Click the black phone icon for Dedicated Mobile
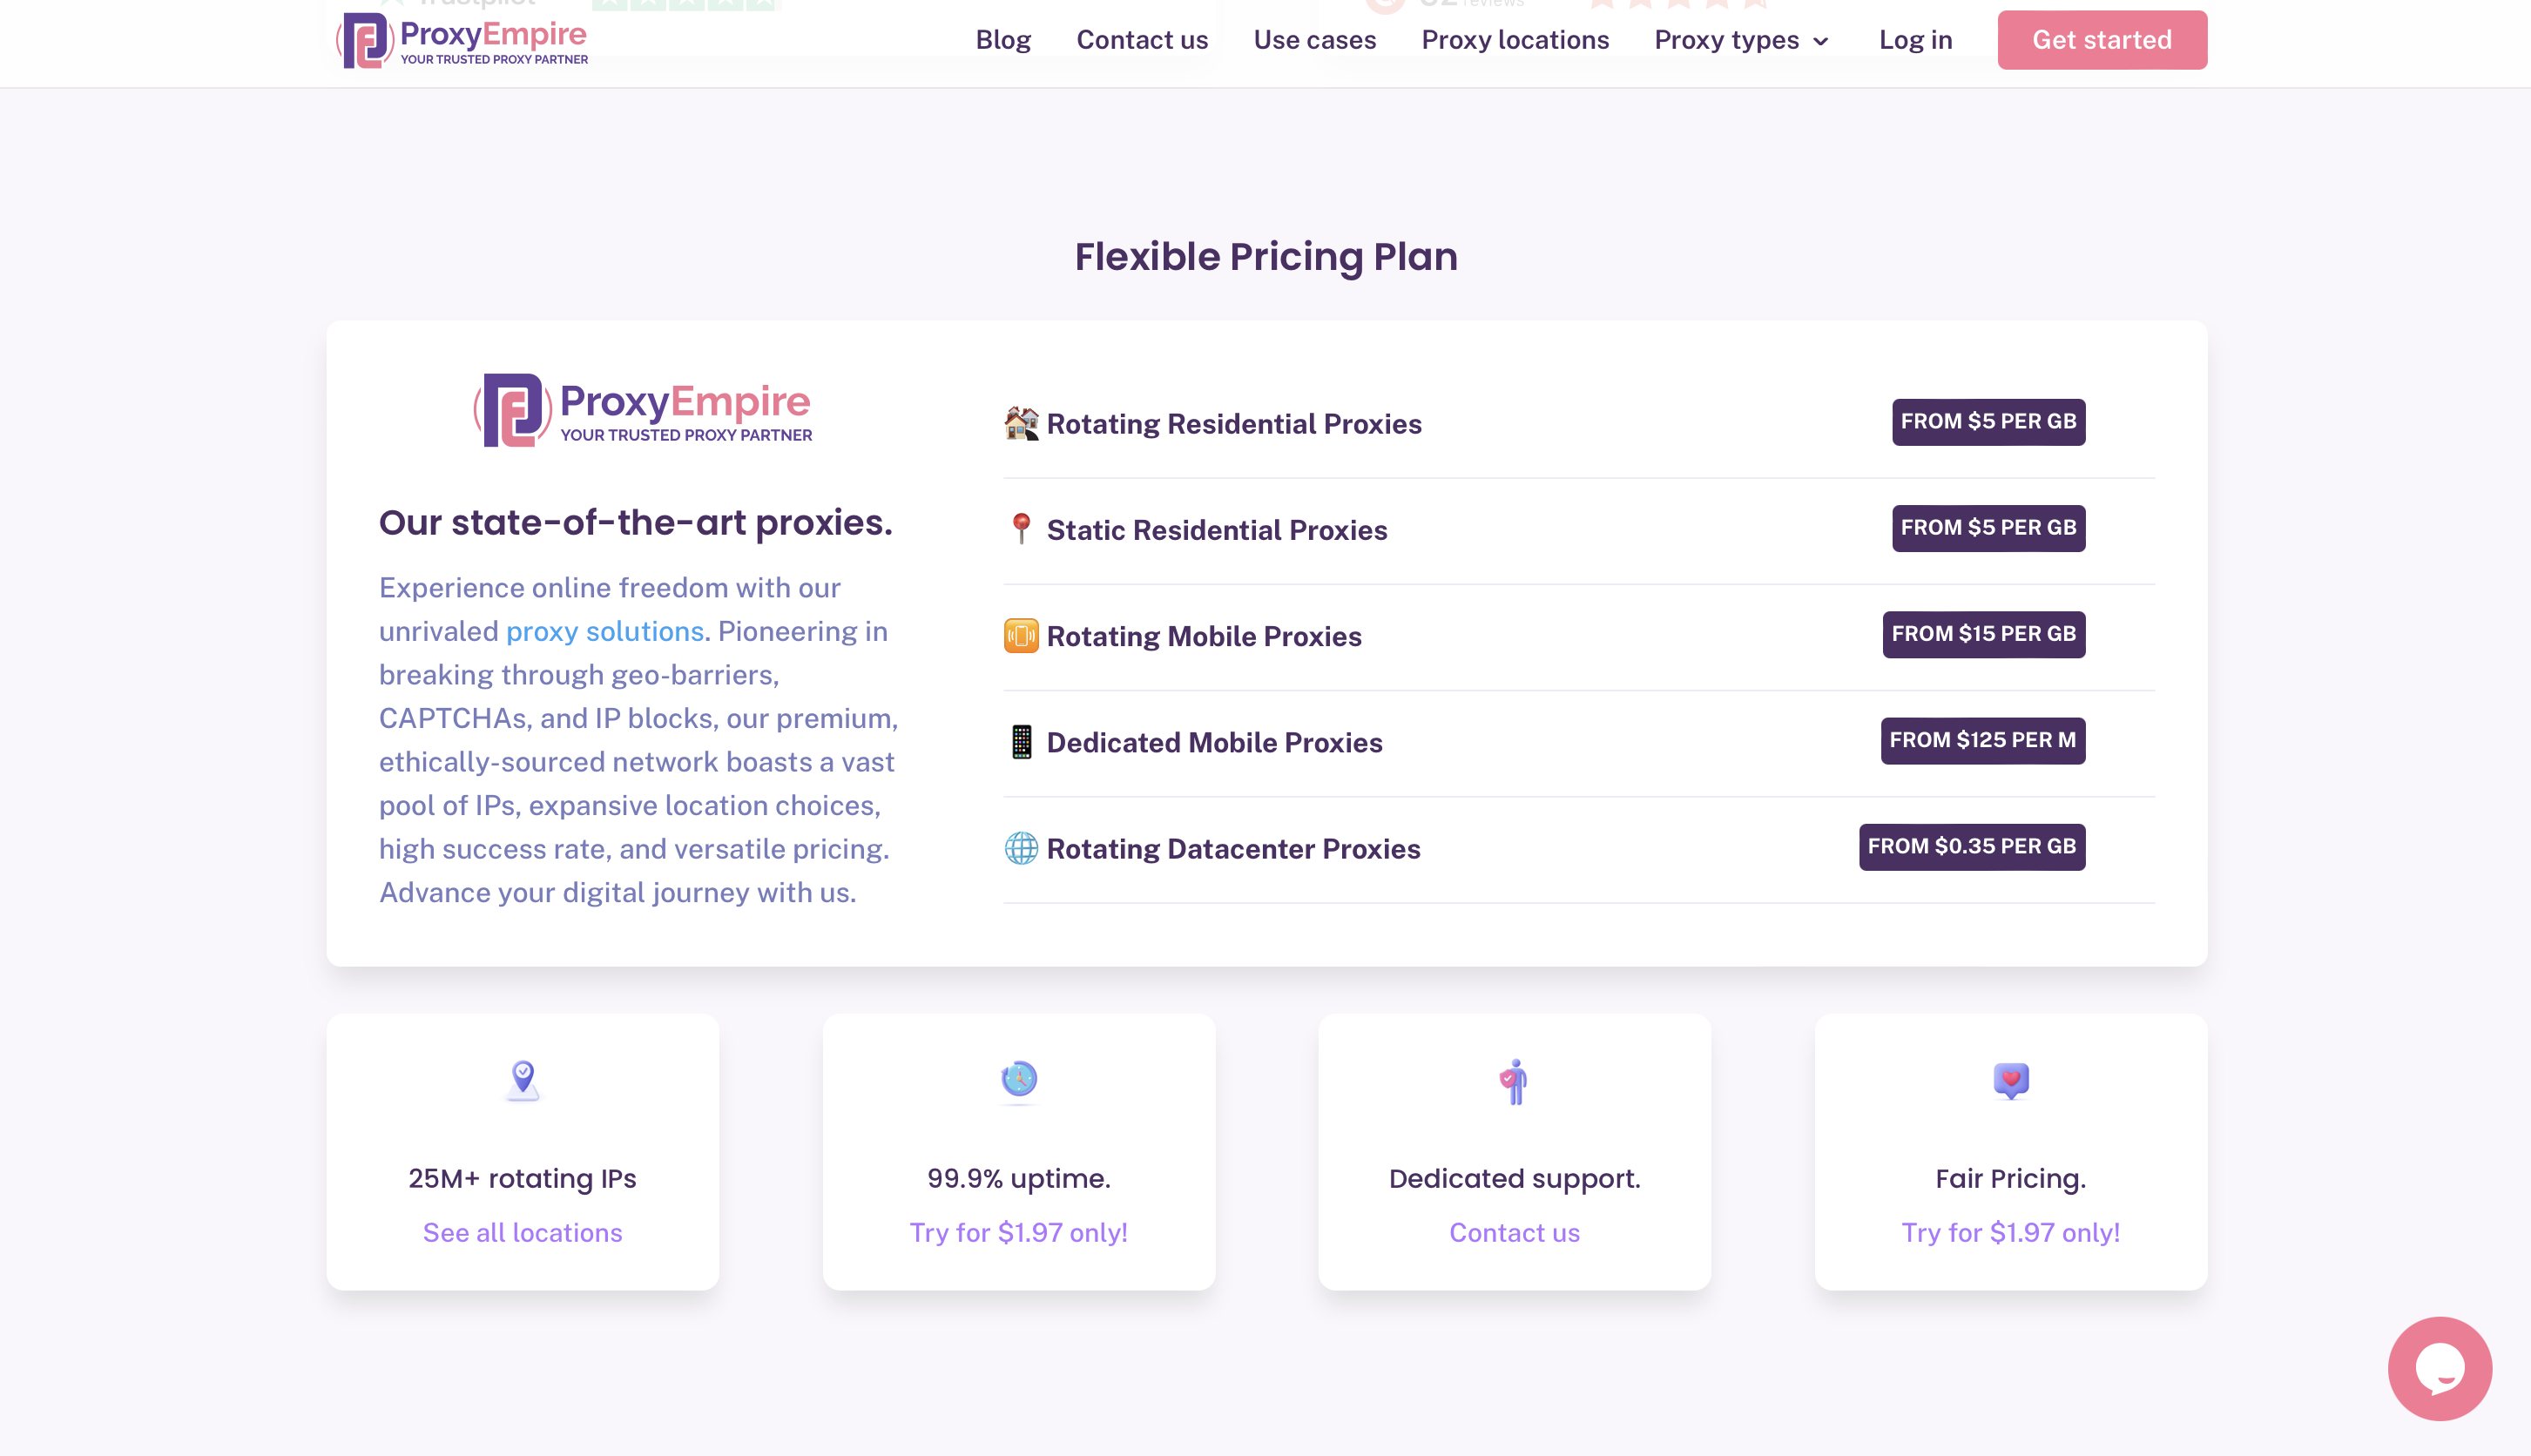Screen dimensions: 2531x1456 (x=1021, y=742)
